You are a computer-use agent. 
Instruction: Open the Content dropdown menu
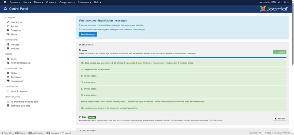pyautogui.click(x=51, y=2)
